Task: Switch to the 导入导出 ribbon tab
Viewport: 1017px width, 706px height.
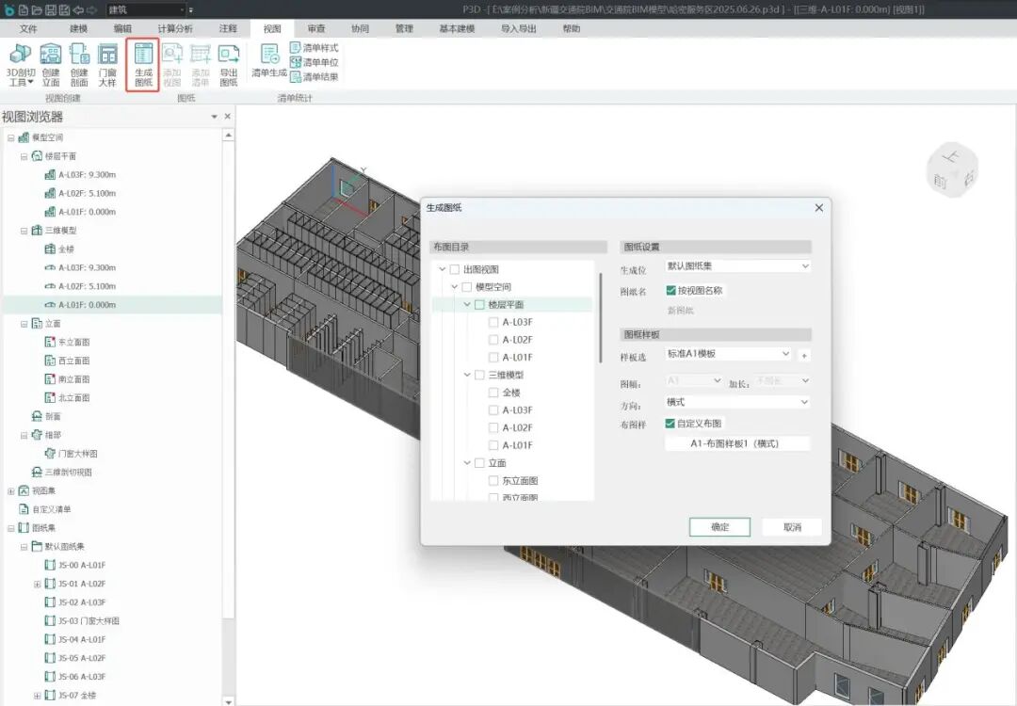Action: coord(519,28)
